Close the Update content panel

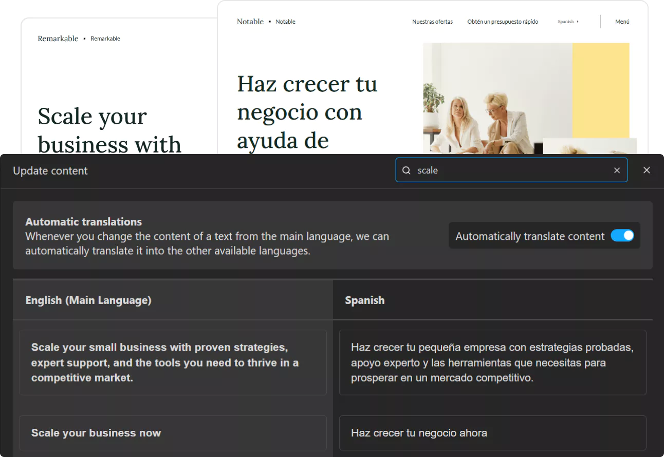[647, 170]
